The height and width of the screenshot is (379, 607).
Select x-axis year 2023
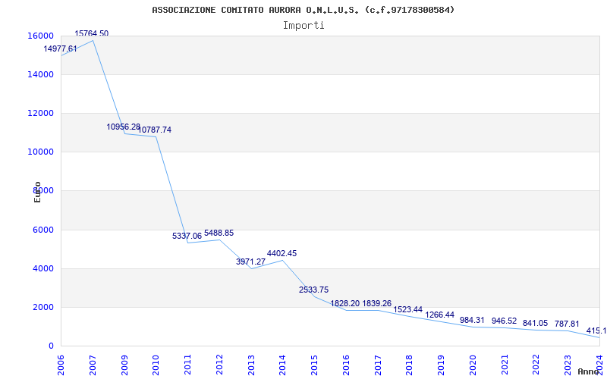point(568,365)
